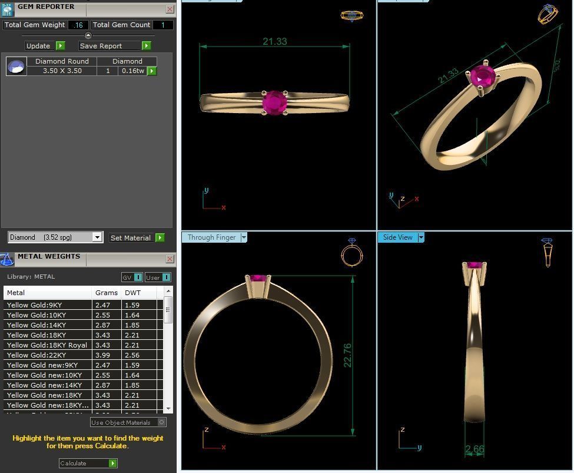Select the Yellow Gold:18KY Royal row

(x=83, y=345)
